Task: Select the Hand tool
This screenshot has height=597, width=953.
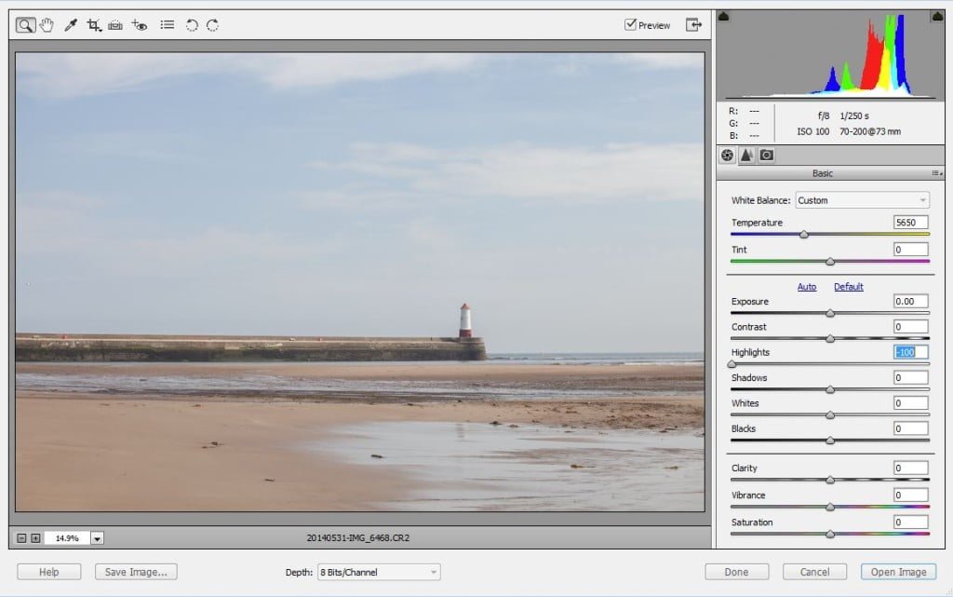Action: (47, 25)
